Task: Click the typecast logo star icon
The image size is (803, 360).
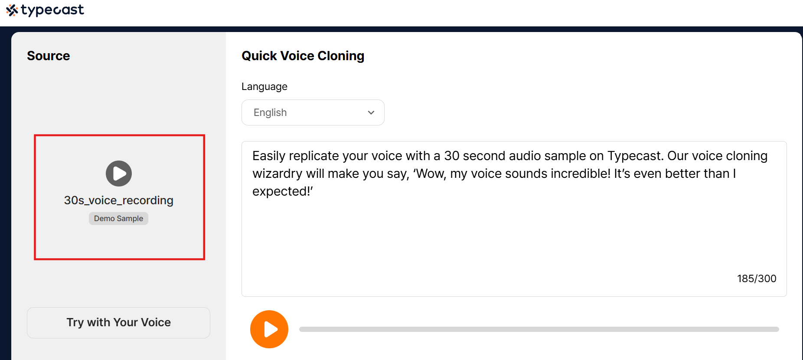Action: [12, 10]
